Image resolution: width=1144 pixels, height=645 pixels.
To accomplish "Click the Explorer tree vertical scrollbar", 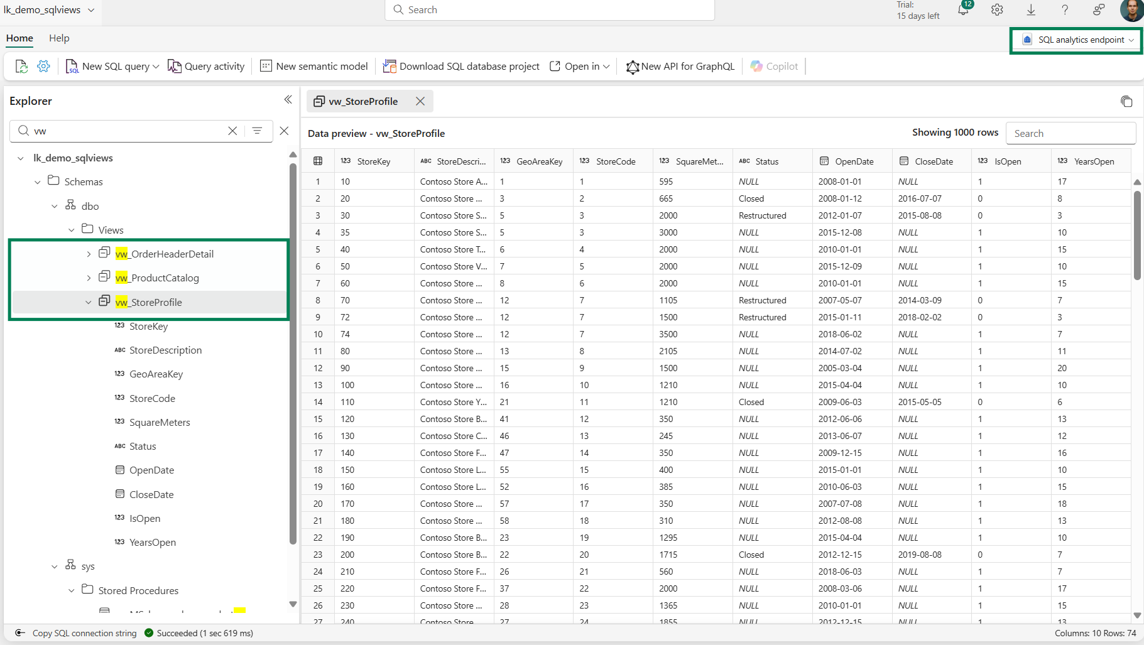I will [293, 354].
